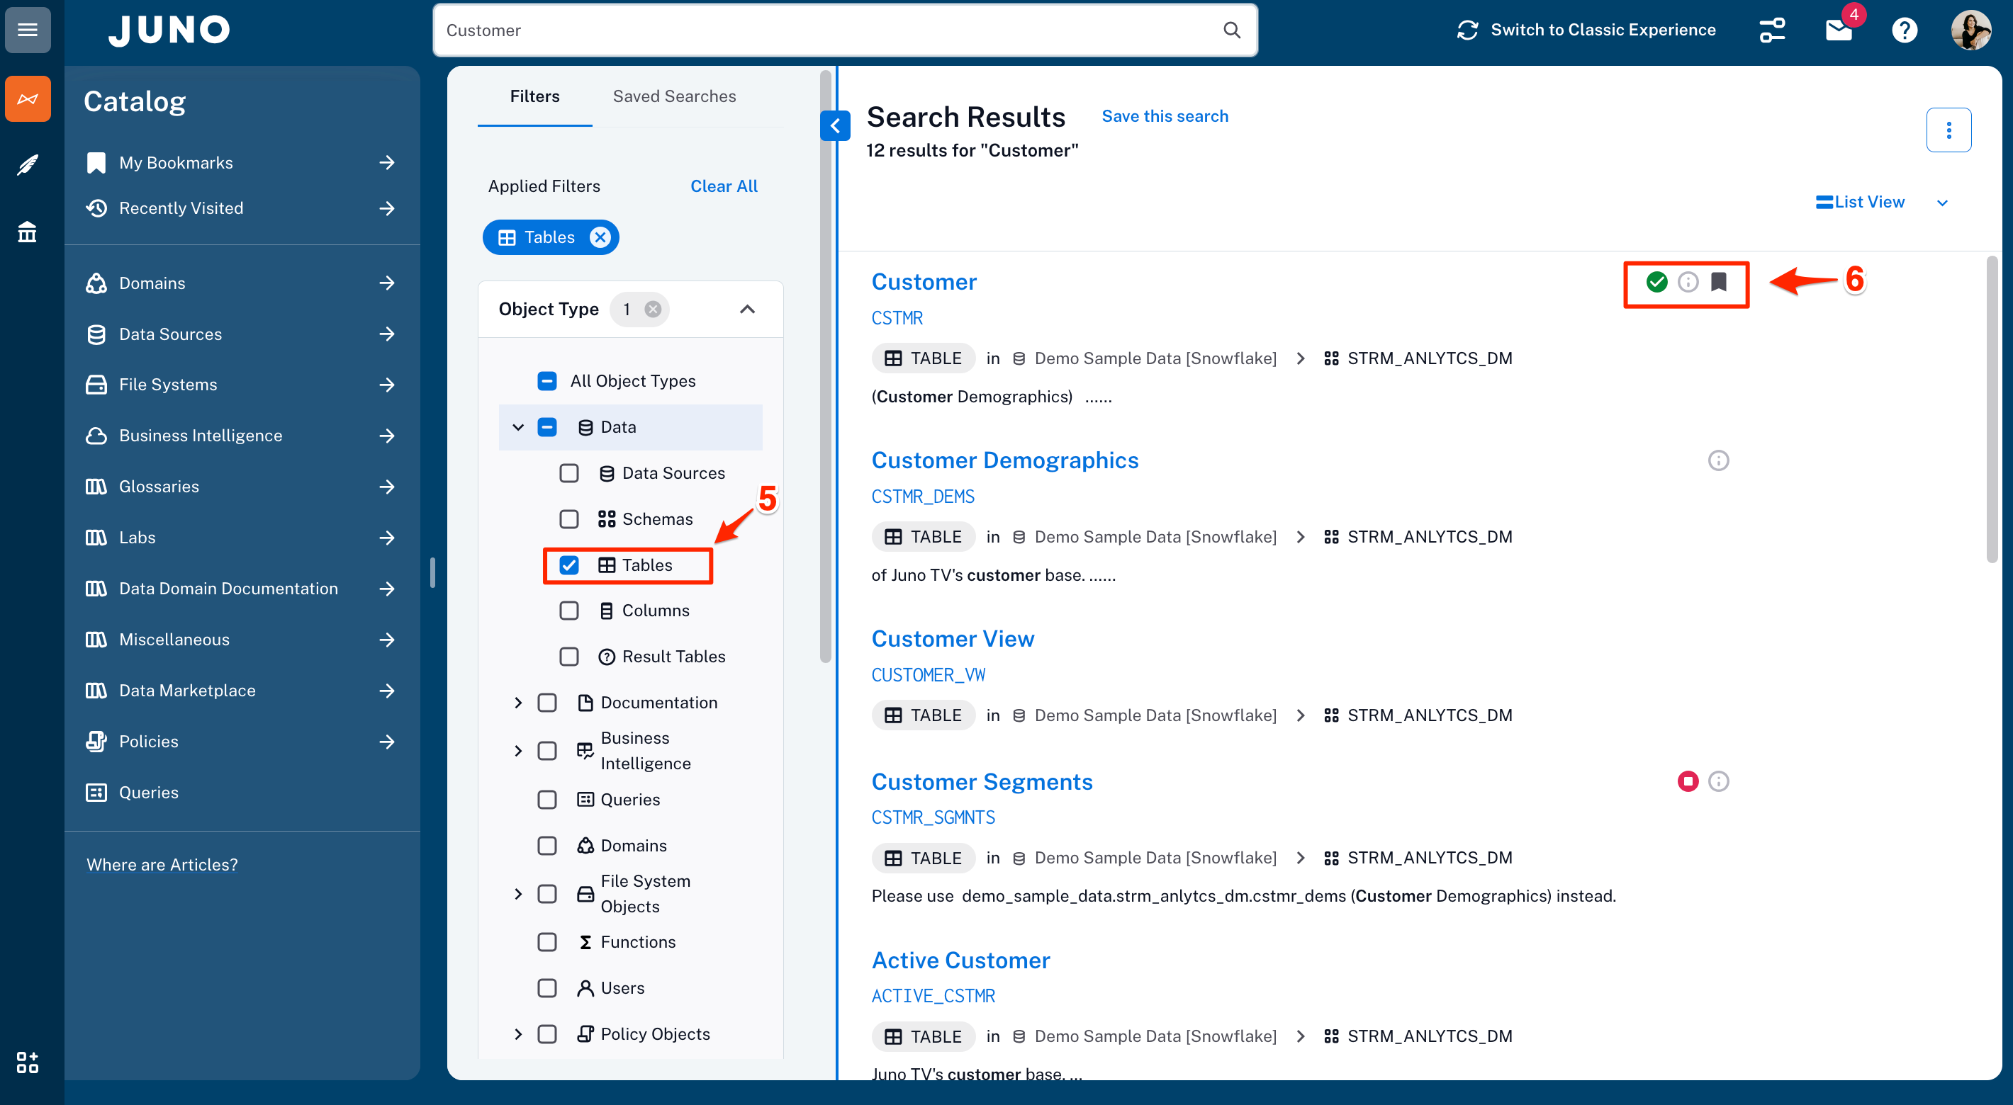
Task: Click the search magnifier icon
Action: (1232, 30)
